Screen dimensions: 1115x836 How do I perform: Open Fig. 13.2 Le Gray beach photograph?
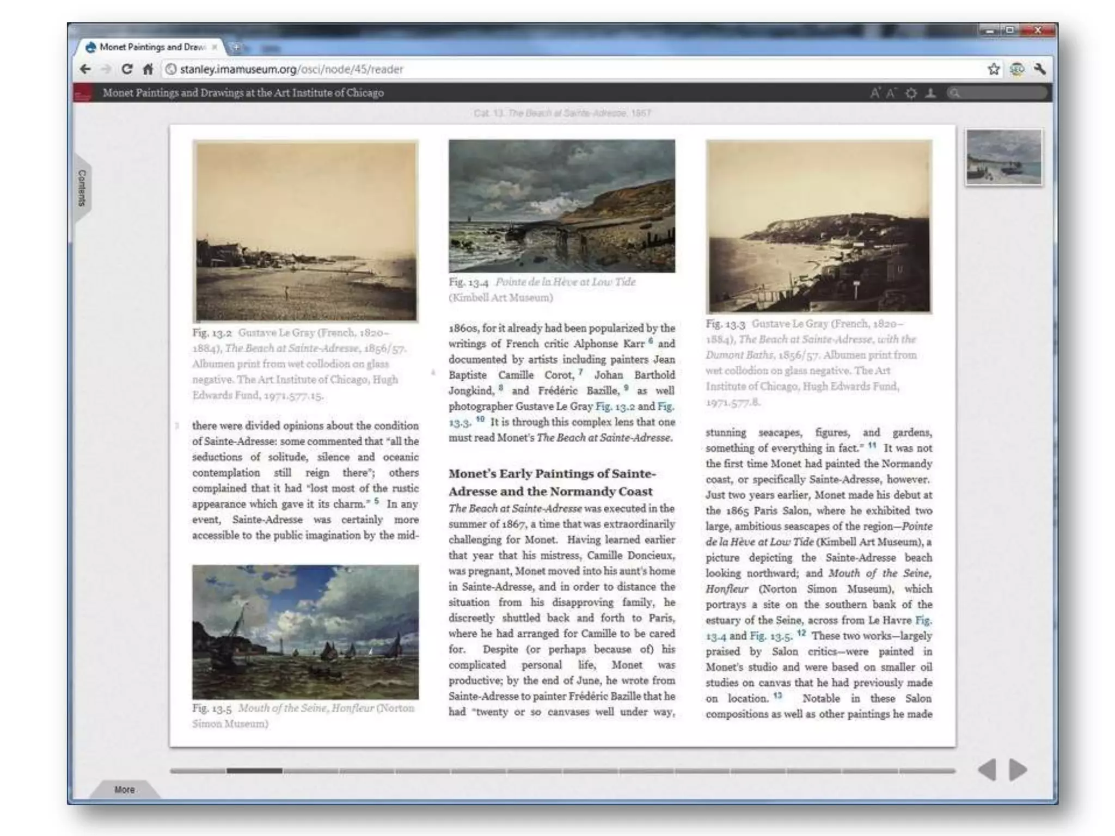305,231
